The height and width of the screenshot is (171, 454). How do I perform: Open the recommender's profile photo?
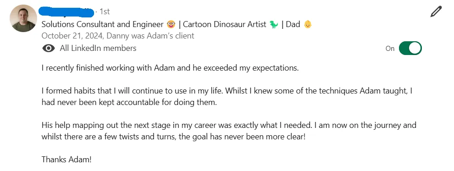point(23,18)
